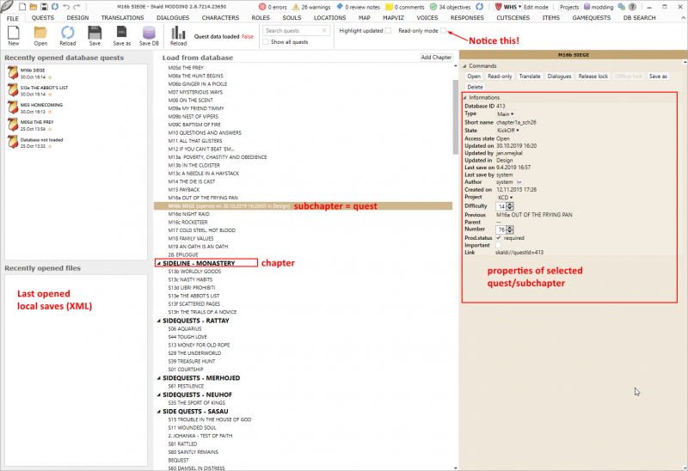Click the yellow 0 comments note indicator
Screen dimensions: 688x471
click(x=404, y=7)
